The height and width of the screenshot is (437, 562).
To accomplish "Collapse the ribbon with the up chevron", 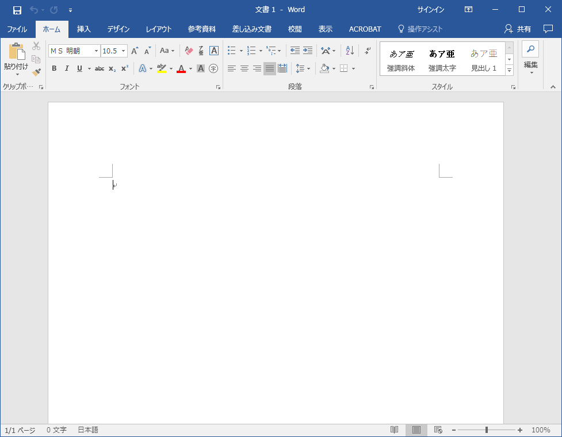I will tap(553, 87).
